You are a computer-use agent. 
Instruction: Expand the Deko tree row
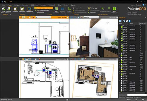point(120,54)
